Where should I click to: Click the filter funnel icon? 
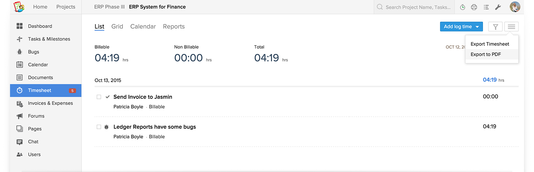pos(496,27)
